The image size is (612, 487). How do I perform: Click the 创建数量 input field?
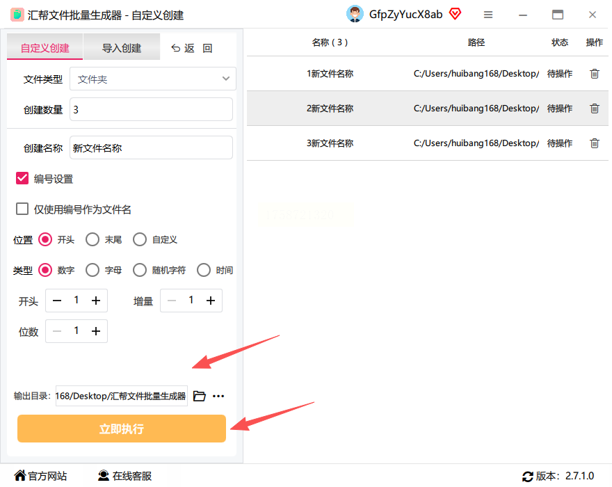(x=152, y=109)
